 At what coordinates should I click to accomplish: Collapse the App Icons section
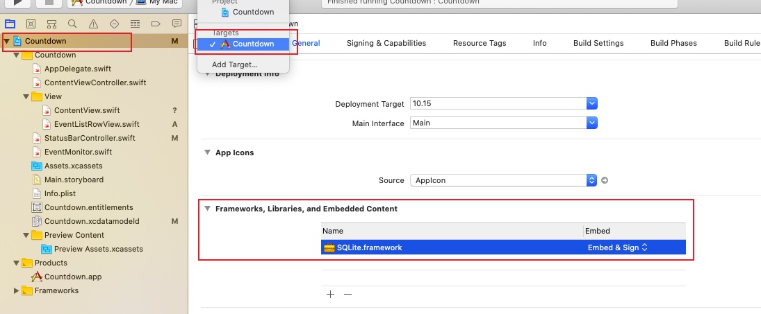pos(207,152)
